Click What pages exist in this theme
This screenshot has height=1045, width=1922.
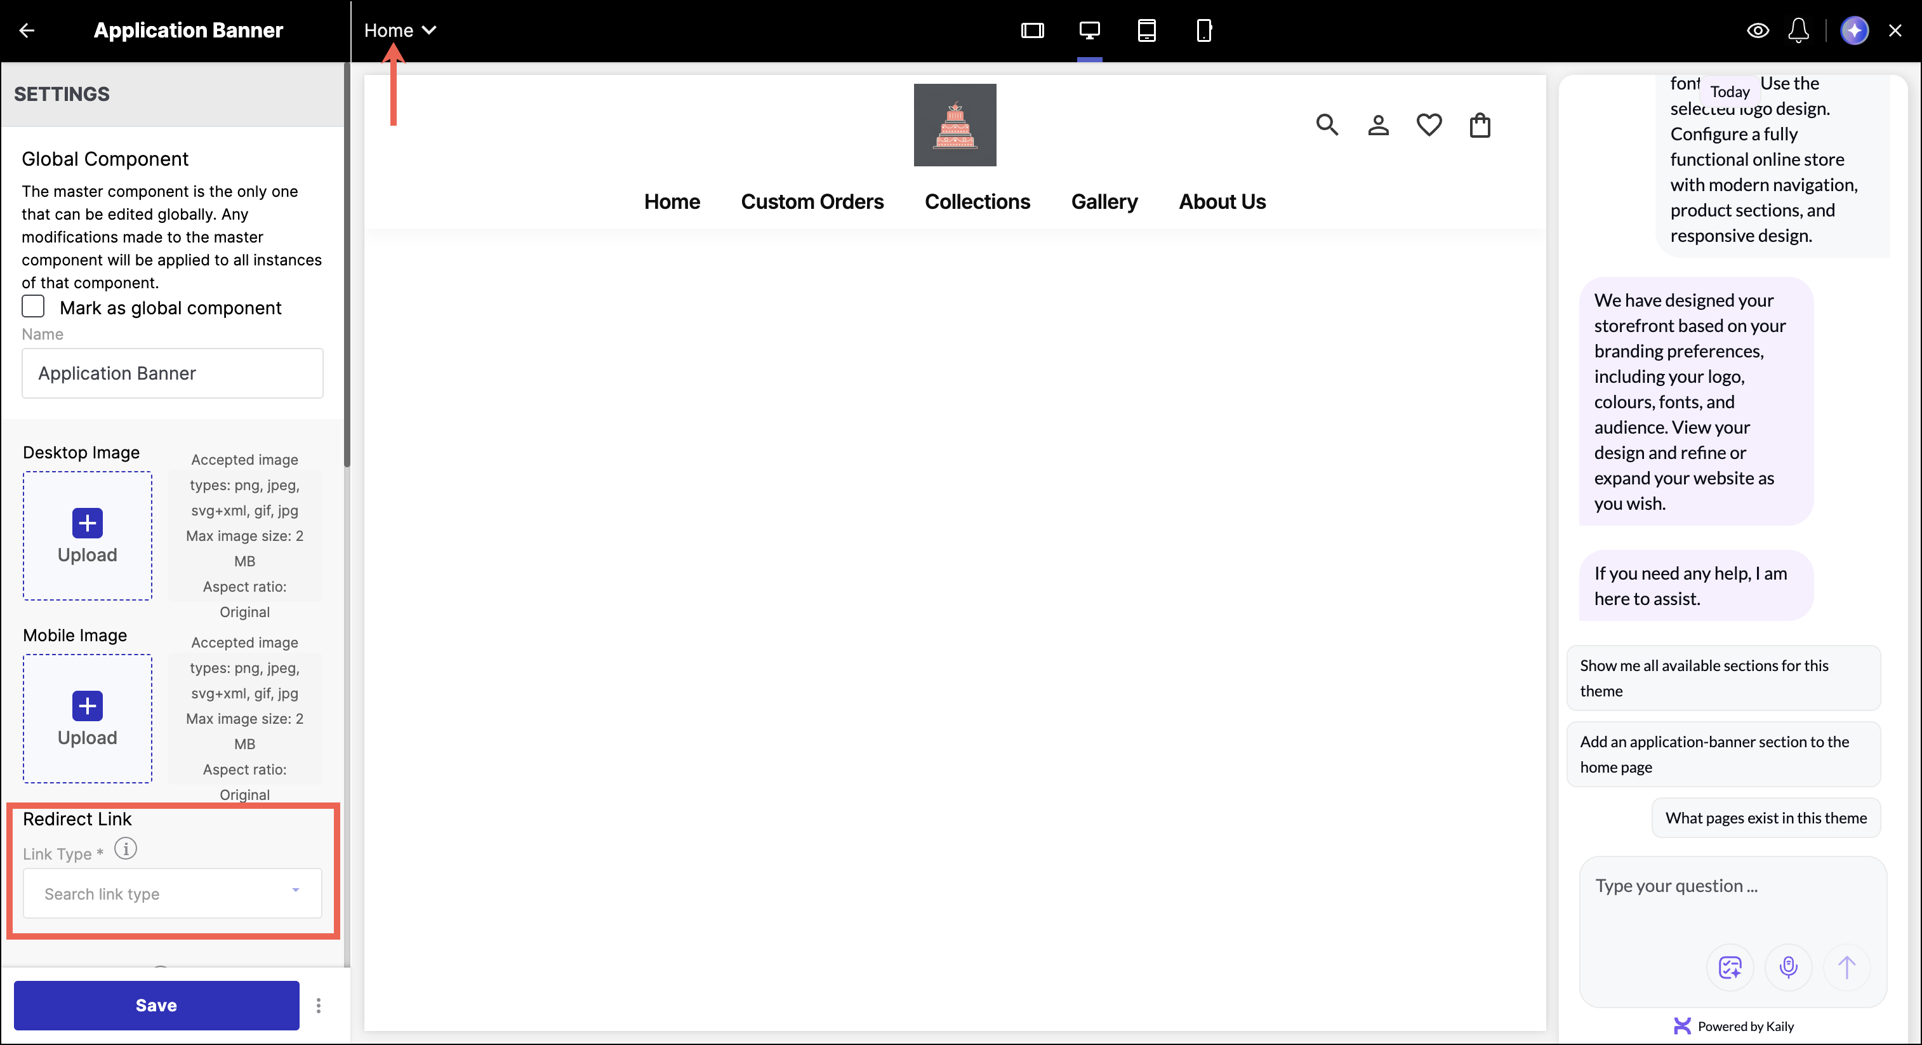pos(1765,818)
